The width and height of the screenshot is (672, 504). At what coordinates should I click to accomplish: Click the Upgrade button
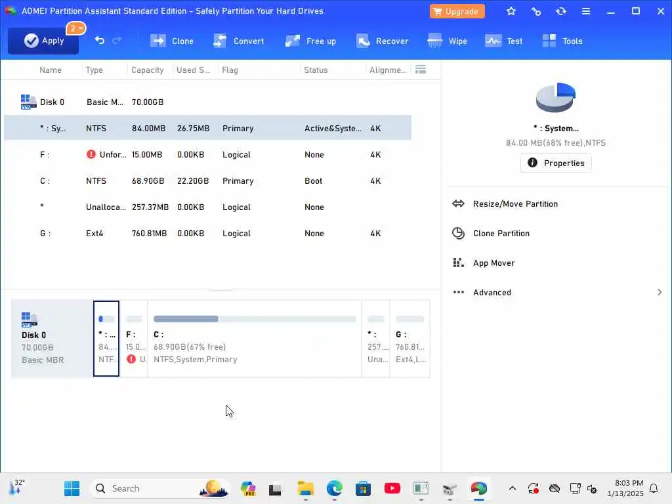[x=457, y=12]
